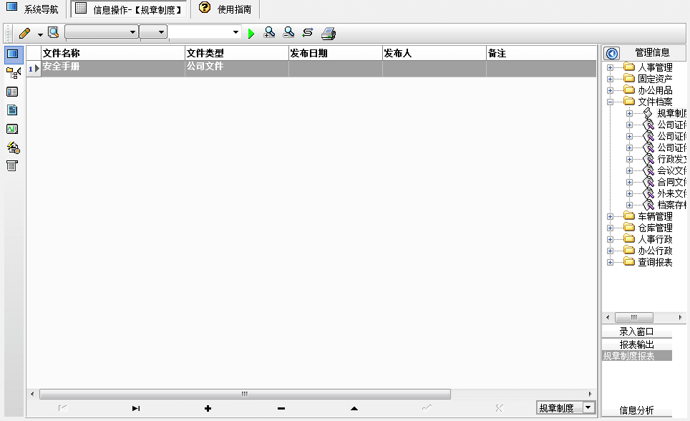Click the pencil edit icon in toolbar
690x421 pixels.
(25, 33)
